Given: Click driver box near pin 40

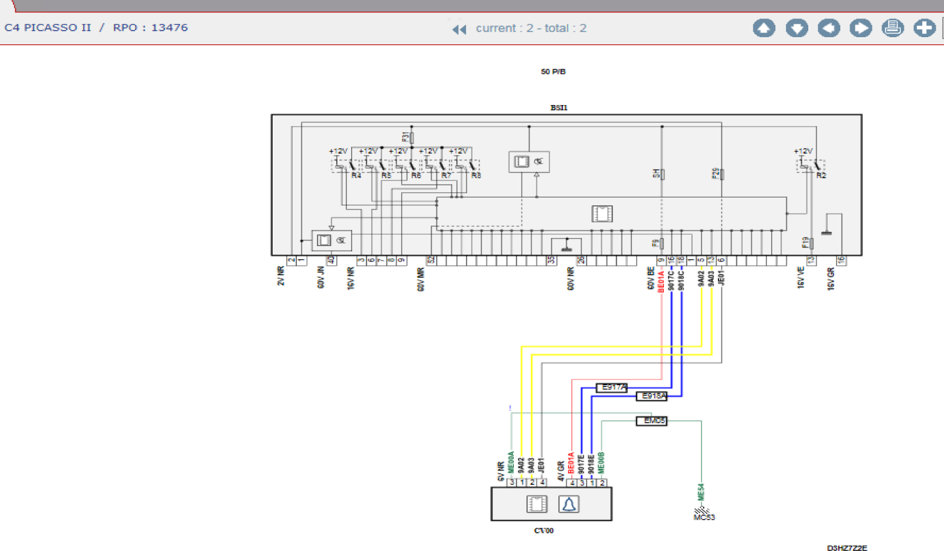Looking at the screenshot, I should pyautogui.click(x=332, y=240).
